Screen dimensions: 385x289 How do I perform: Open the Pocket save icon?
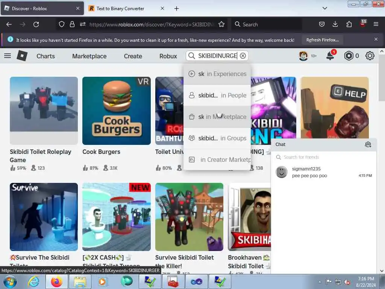pos(322,24)
